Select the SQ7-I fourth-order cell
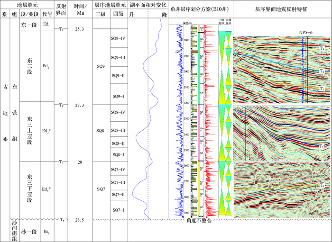 [118, 210]
